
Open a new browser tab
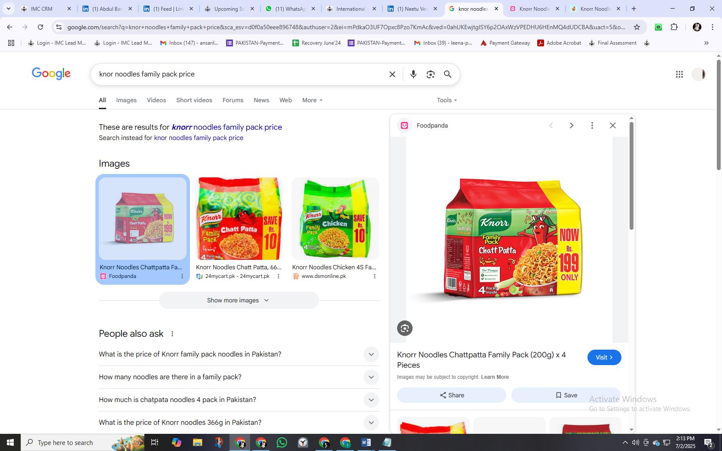coord(633,9)
